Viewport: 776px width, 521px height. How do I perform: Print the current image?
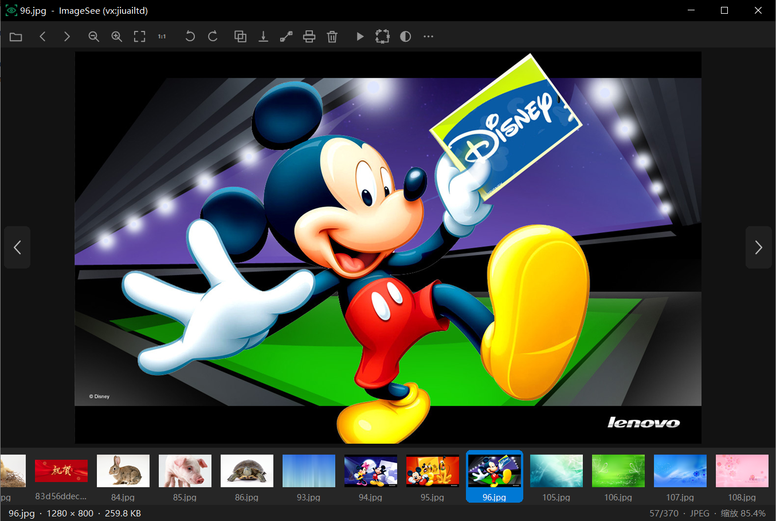pyautogui.click(x=309, y=37)
